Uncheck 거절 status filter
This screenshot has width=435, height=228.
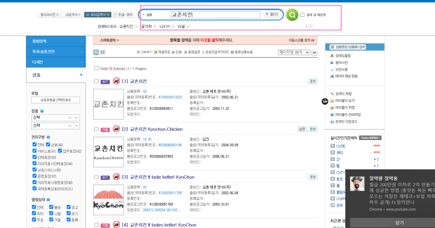51,219
